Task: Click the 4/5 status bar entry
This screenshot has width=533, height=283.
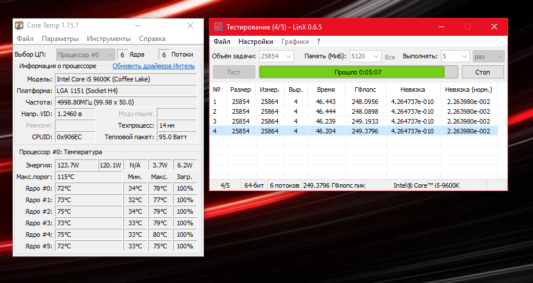Action: (225, 185)
